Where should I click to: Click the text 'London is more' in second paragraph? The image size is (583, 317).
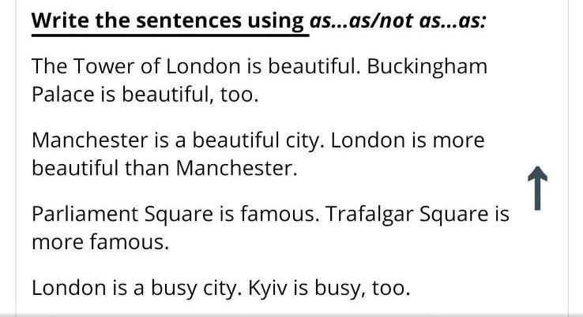tap(408, 140)
